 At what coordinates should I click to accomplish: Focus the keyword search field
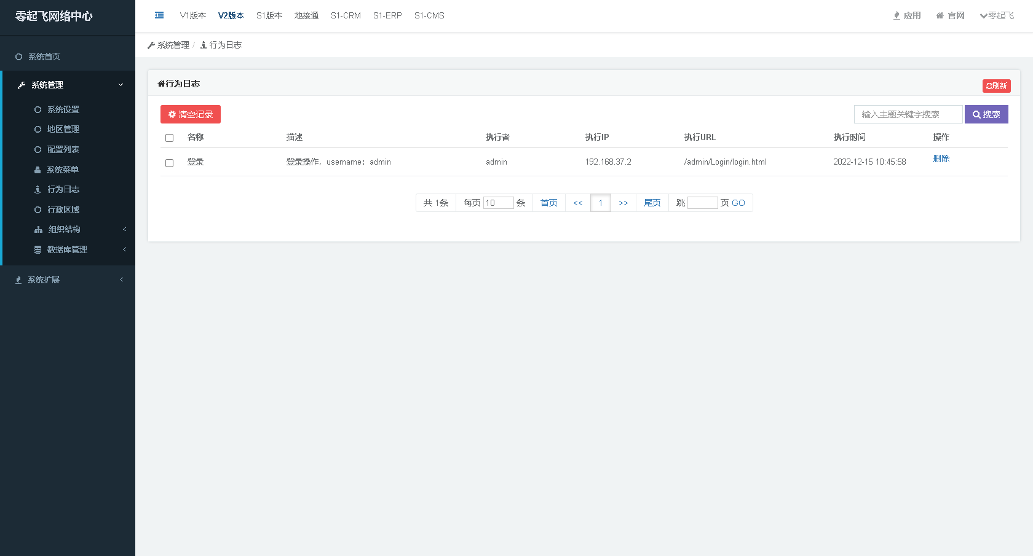click(x=908, y=114)
